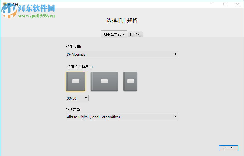This screenshot has width=244, height=156.
Task: Switch to the 相册公司预设 tab
Action: pos(114,34)
